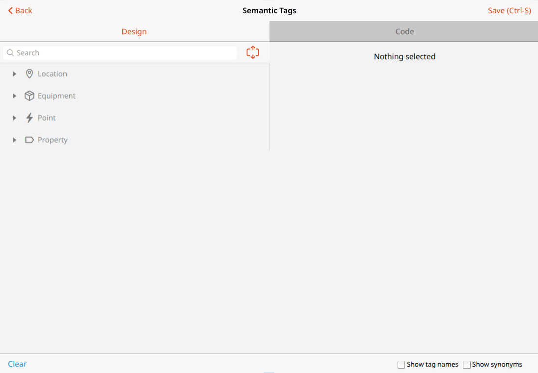Click the Location map pin icon
Screen dimensions: 538x373
pyautogui.click(x=29, y=74)
